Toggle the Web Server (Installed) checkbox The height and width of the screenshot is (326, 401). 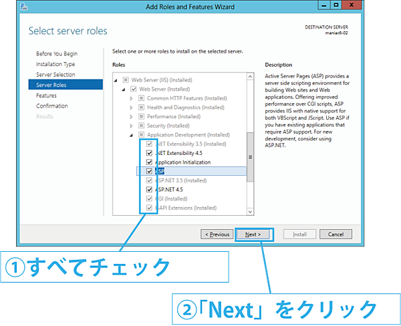[134, 89]
